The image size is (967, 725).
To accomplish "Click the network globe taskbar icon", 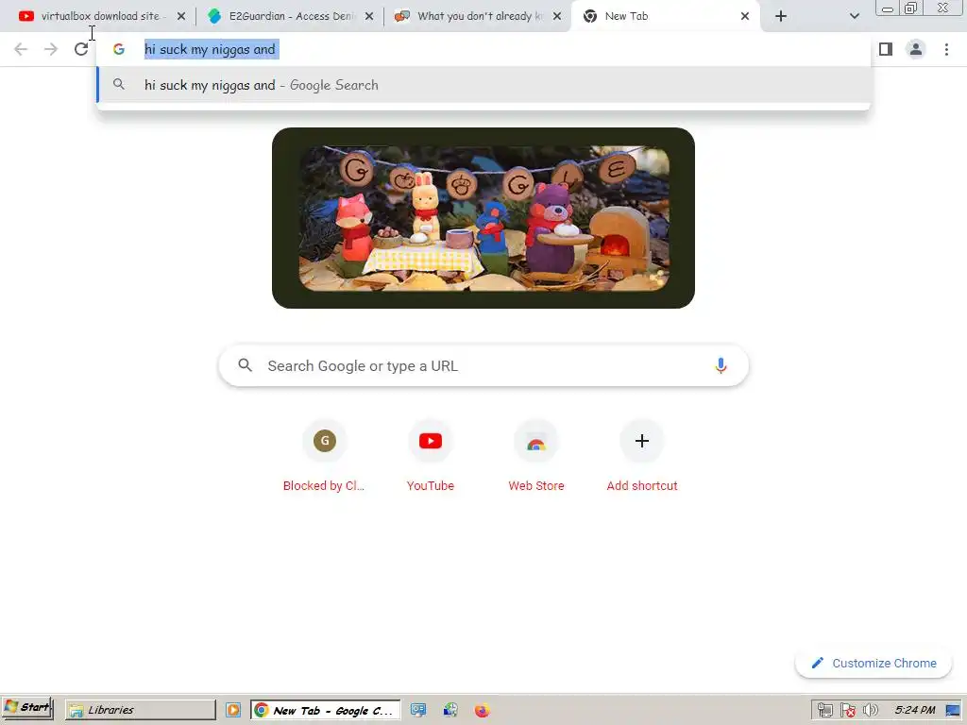I will (450, 710).
